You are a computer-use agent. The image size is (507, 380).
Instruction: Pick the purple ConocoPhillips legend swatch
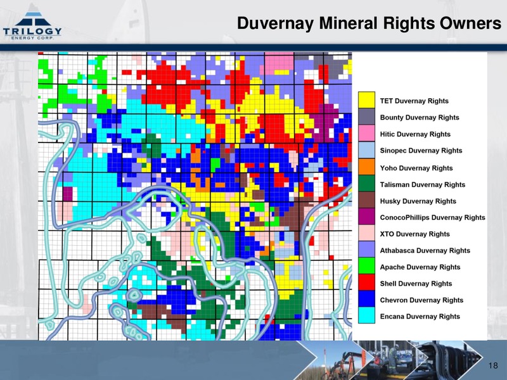coord(366,216)
